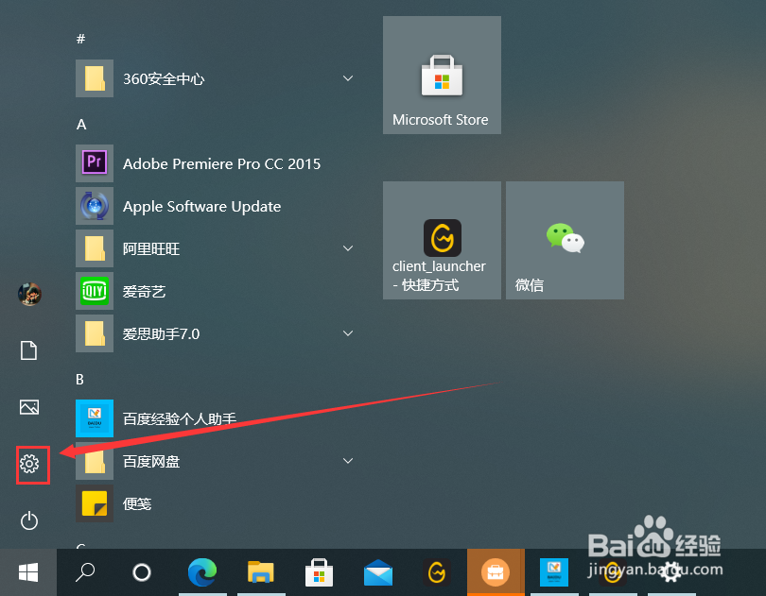Expand the 360安全中心 folder chevron

point(348,78)
